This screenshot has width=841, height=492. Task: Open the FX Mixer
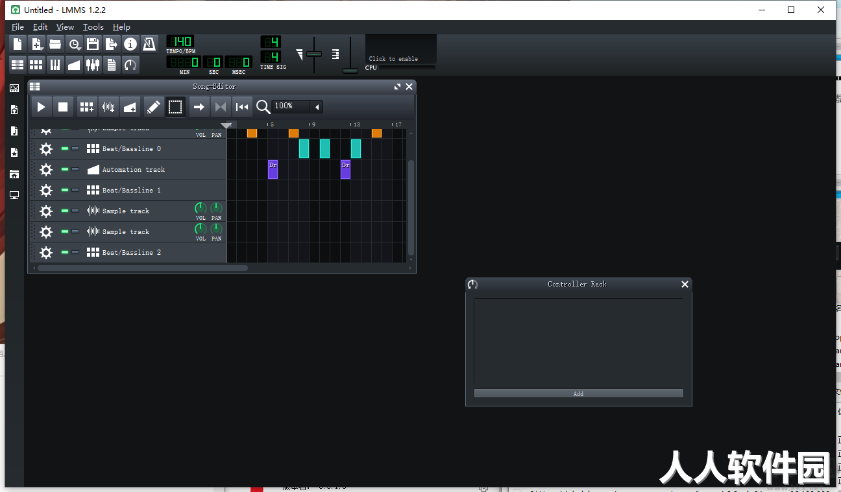pyautogui.click(x=93, y=65)
